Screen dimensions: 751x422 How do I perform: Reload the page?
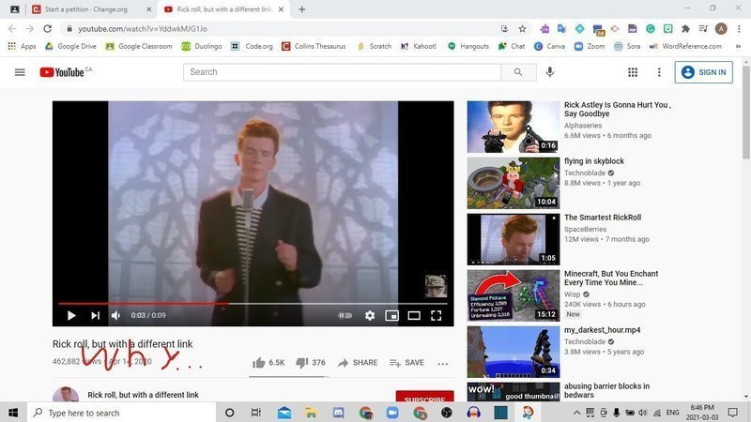(48, 29)
